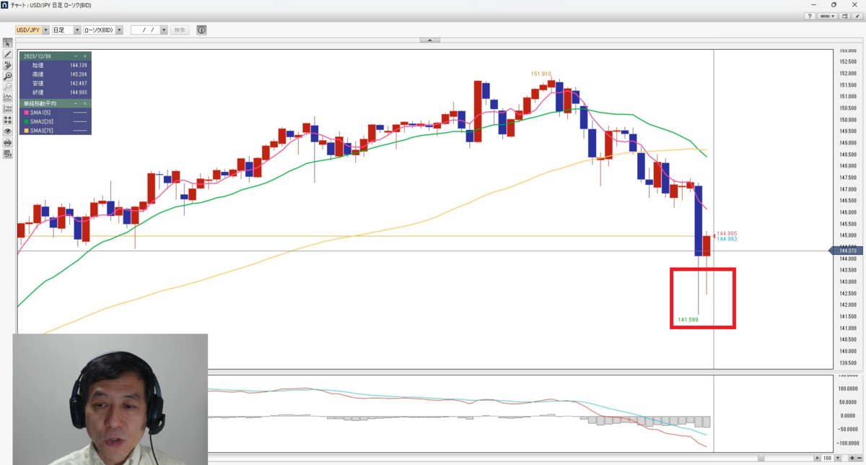The image size is (866, 465).
Task: Click the pin icon at top right
Action: click(x=857, y=16)
